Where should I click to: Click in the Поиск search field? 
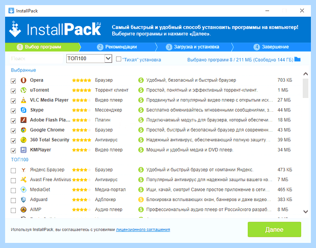click(36, 59)
